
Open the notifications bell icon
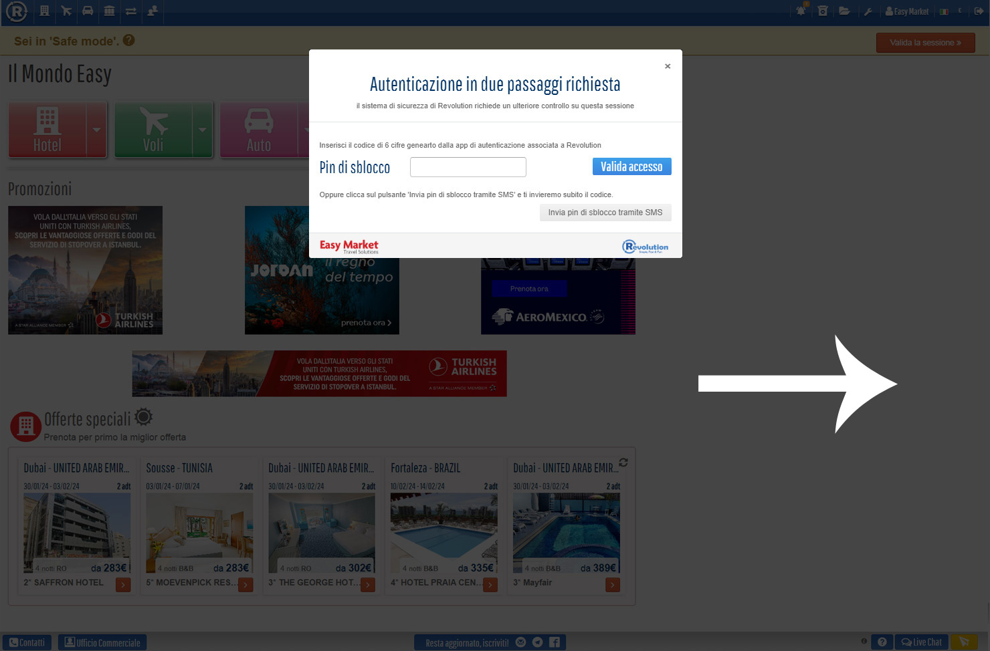pos(801,11)
